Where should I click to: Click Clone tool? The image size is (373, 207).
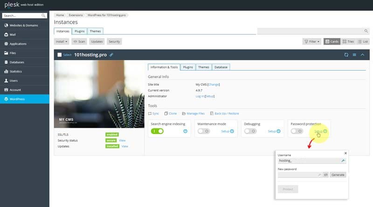(171, 114)
